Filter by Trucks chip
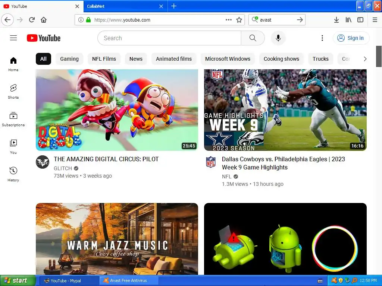 tap(320, 59)
